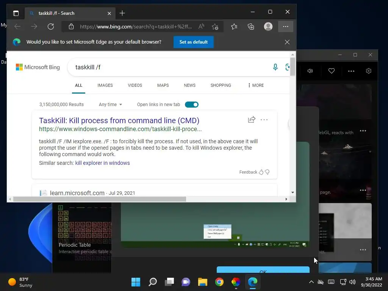Open the Any time filter dropdown
This screenshot has height=291, width=388.
click(x=110, y=105)
